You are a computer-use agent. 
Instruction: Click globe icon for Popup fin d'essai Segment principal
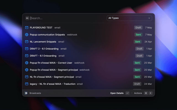click(27, 70)
